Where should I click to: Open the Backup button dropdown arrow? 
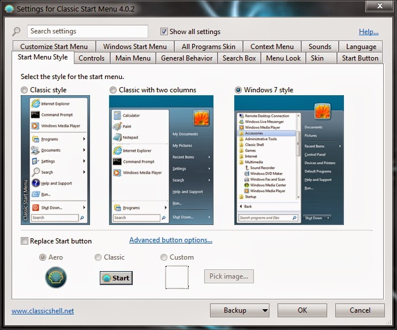tap(265, 310)
